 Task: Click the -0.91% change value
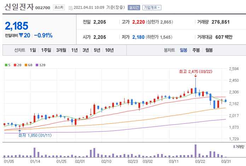click(x=43, y=35)
